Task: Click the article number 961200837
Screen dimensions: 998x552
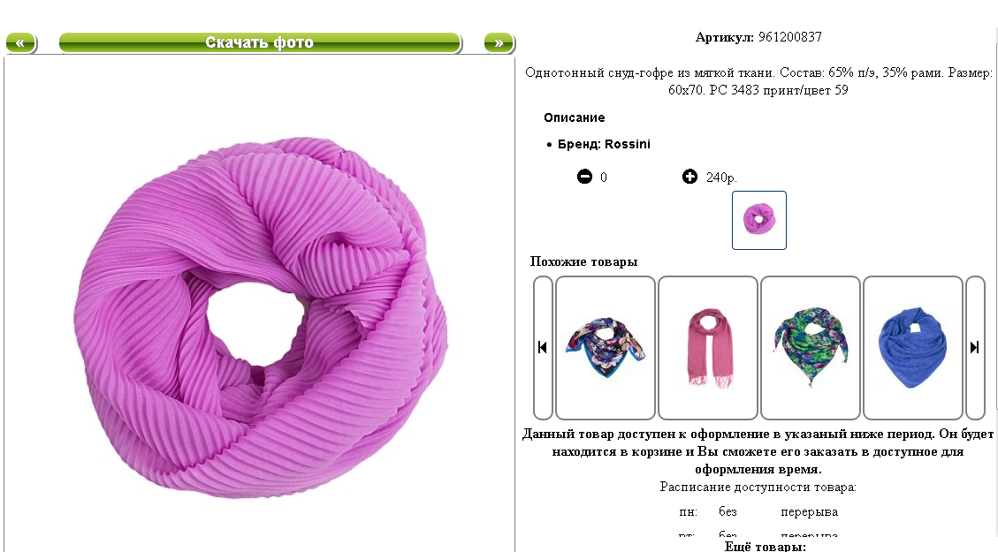Action: pyautogui.click(x=790, y=37)
